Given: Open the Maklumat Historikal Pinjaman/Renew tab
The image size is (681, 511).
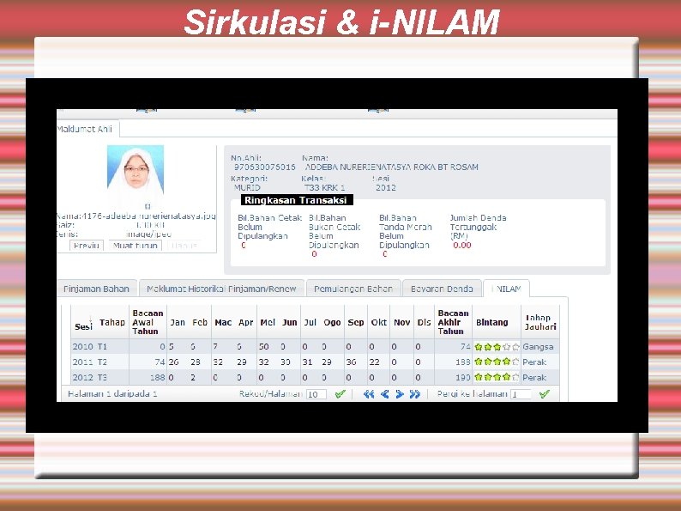Looking at the screenshot, I should (x=221, y=289).
